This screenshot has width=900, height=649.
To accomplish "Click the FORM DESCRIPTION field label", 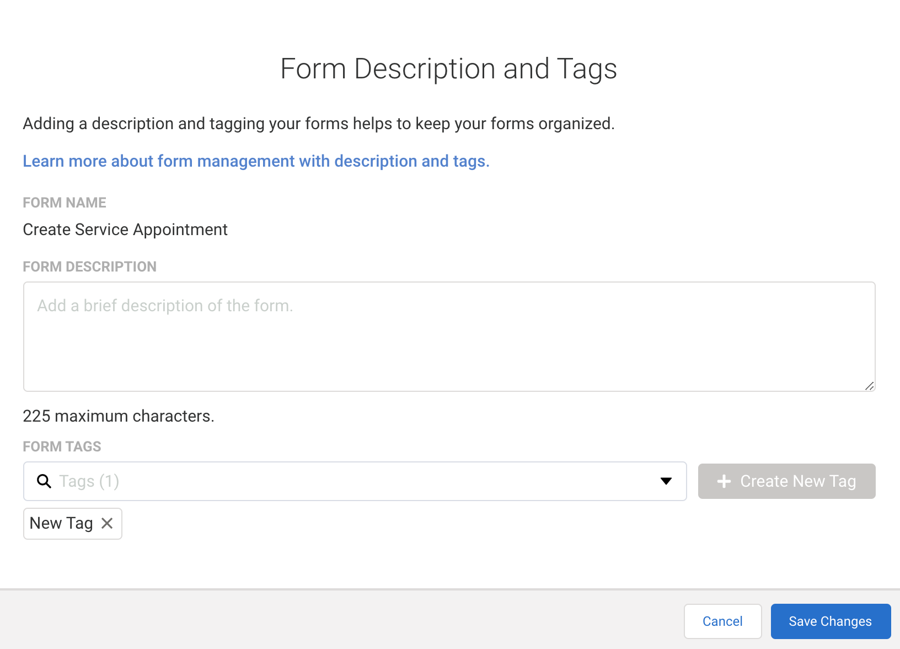I will 89,267.
